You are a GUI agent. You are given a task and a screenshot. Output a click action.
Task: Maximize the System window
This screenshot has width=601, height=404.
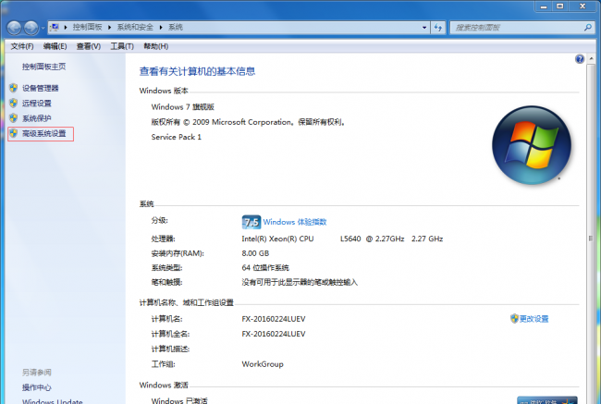point(560,6)
